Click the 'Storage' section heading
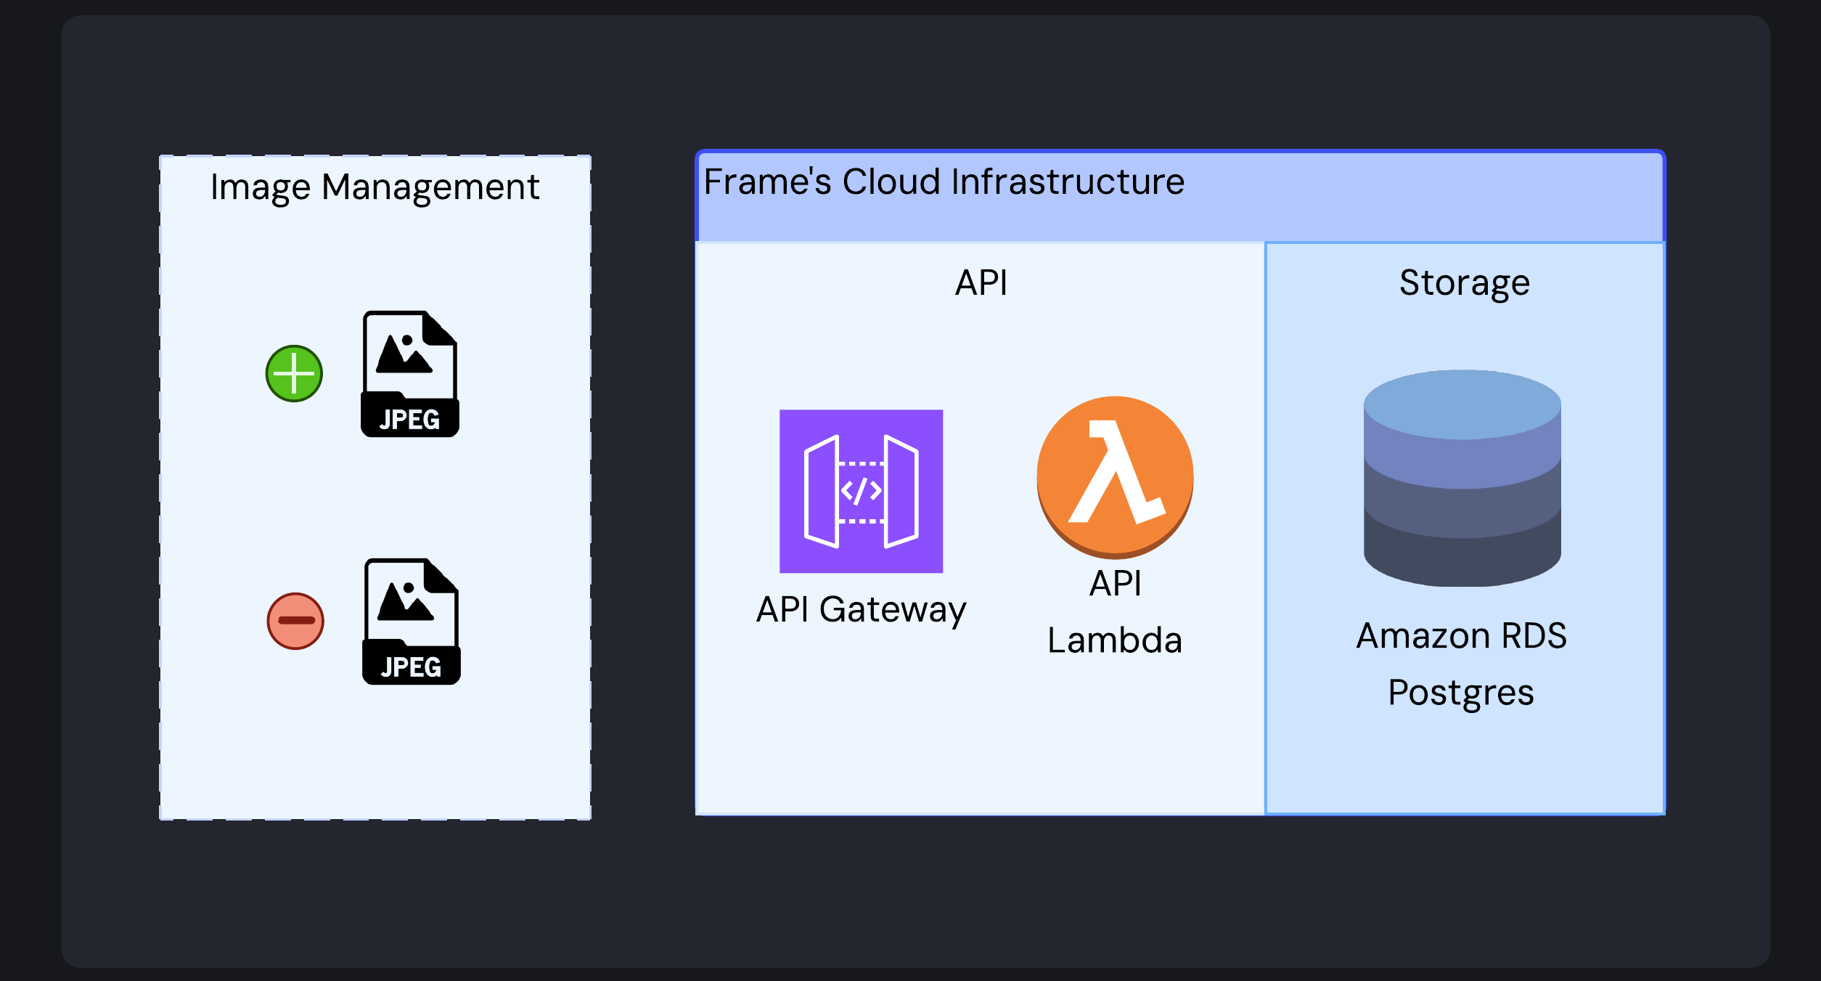This screenshot has height=981, width=1821. 1464,283
